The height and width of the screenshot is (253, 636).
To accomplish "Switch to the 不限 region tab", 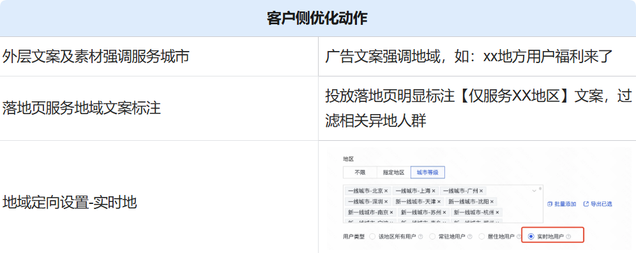I will pyautogui.click(x=360, y=173).
